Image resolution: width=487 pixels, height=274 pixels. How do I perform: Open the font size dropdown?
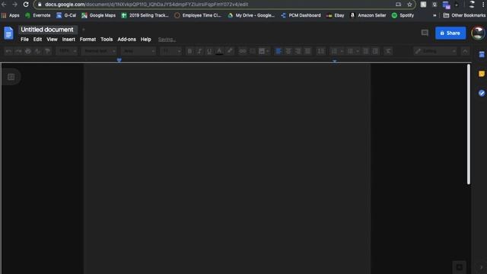click(x=170, y=51)
